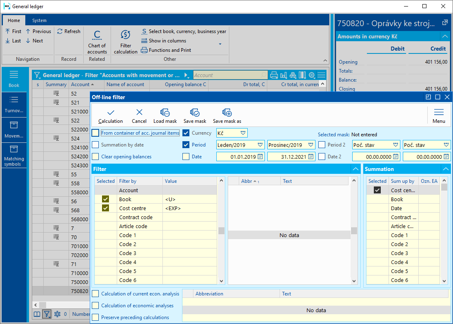The height and width of the screenshot is (324, 453).
Task: Click the Date 2 field 00.00.0000
Action: [x=376, y=157]
